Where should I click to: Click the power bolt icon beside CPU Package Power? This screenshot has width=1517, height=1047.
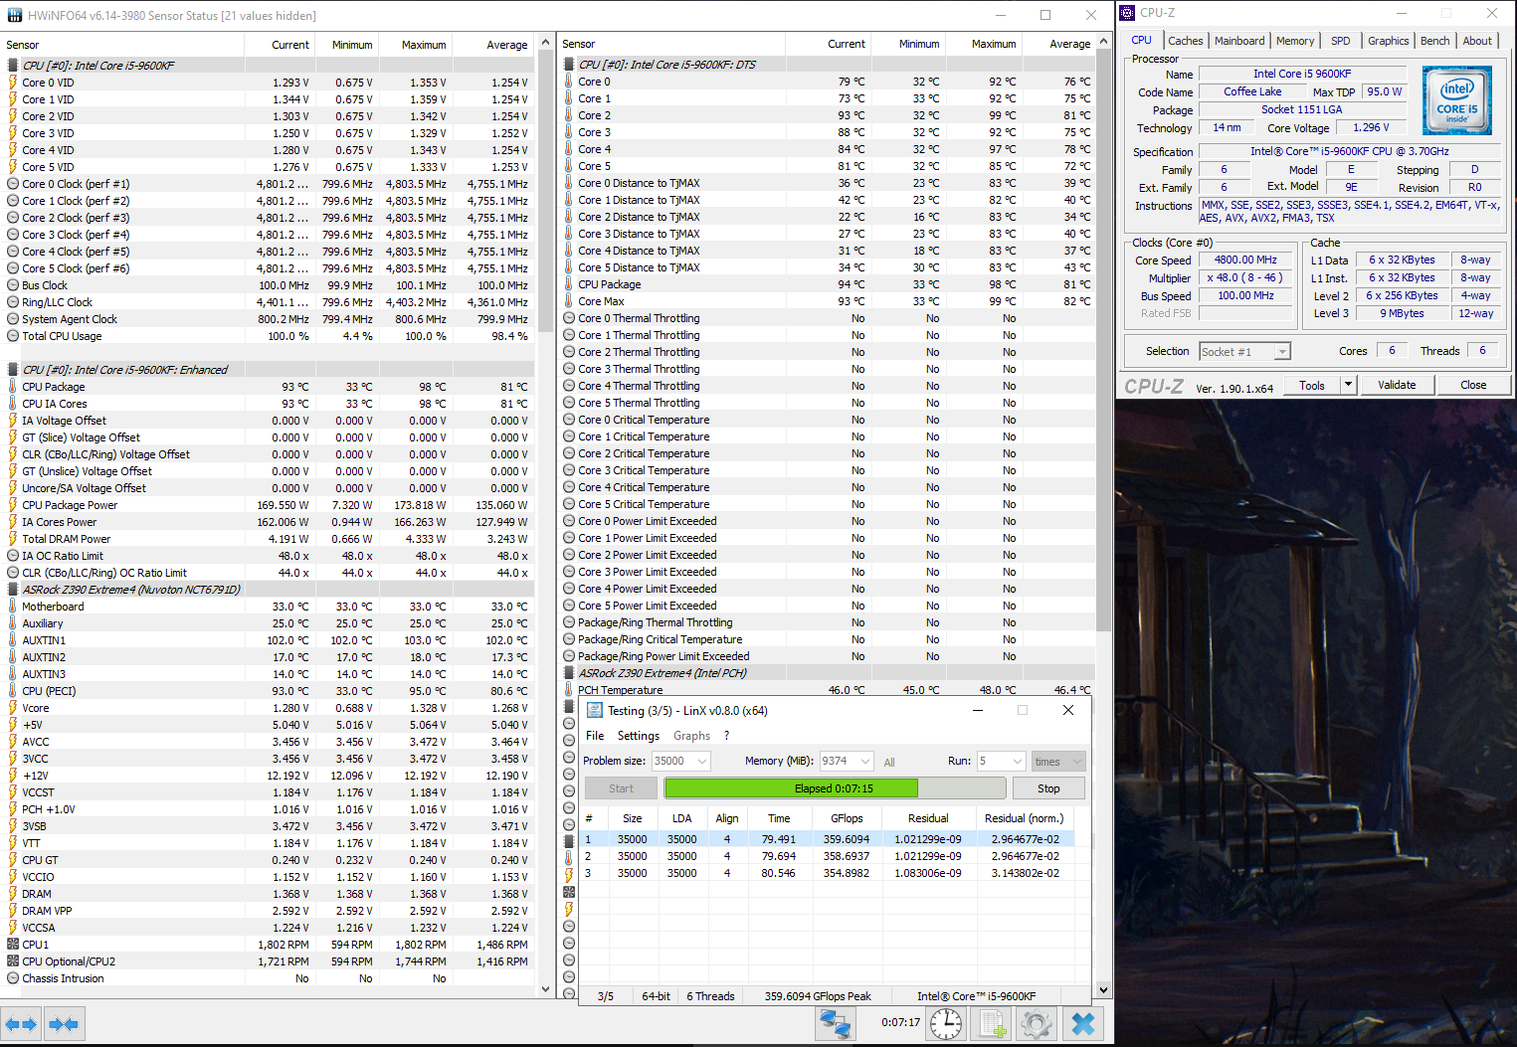tap(13, 505)
